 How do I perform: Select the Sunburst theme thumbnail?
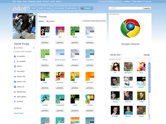(89, 77)
